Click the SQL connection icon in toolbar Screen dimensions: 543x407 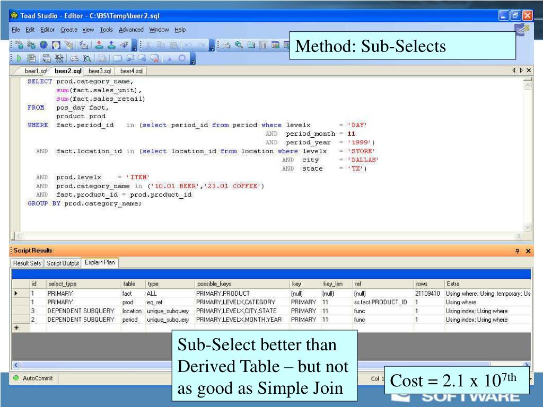coord(19,45)
